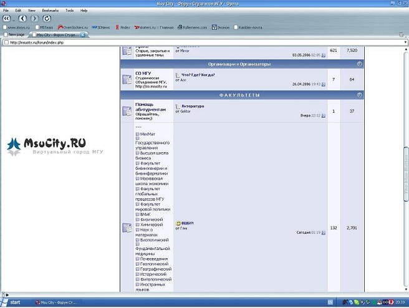The width and height of the screenshot is (409, 308).
Task: Open the Исторический faculty subforum
Action: (x=153, y=274)
